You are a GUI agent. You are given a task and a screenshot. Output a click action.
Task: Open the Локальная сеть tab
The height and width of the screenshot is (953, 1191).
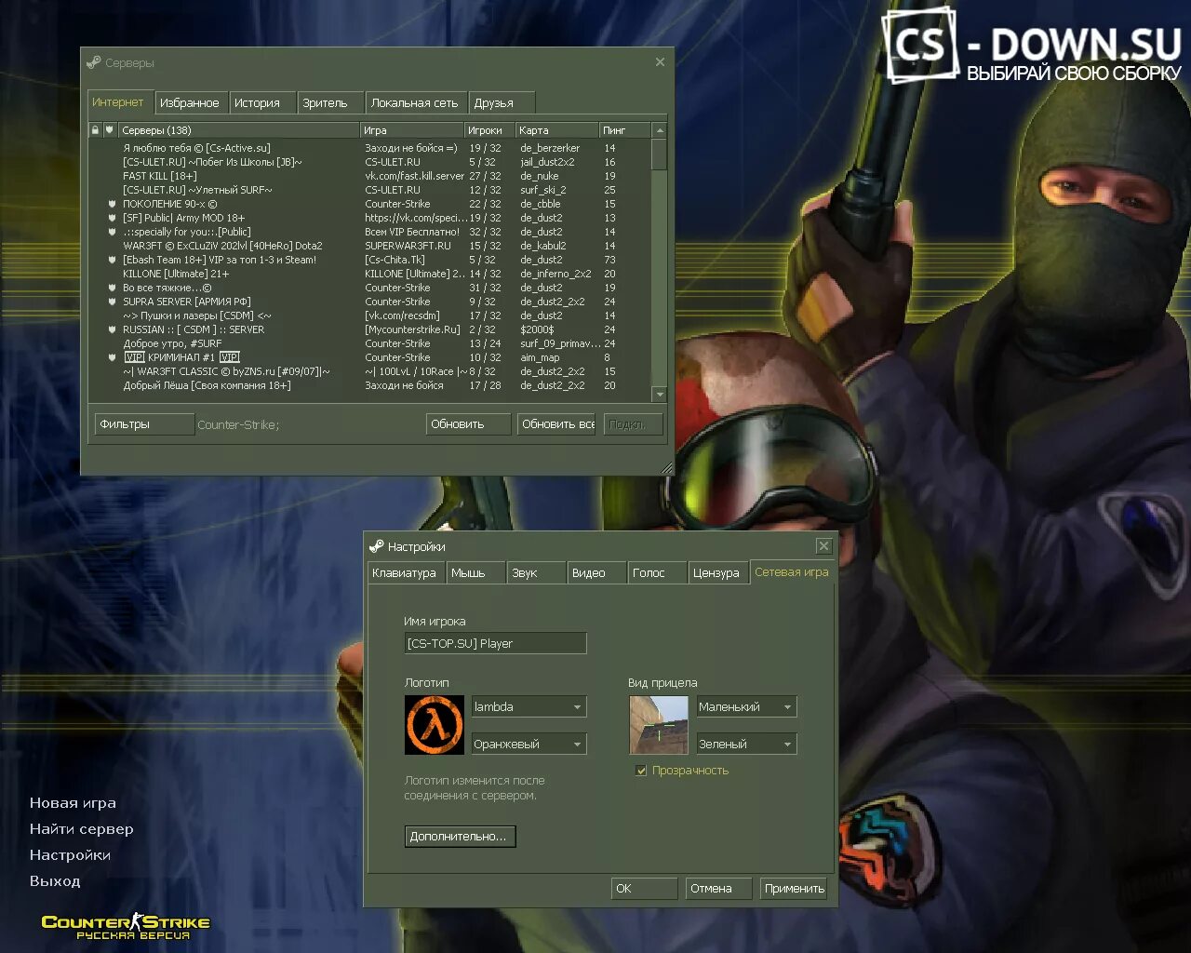[x=415, y=103]
